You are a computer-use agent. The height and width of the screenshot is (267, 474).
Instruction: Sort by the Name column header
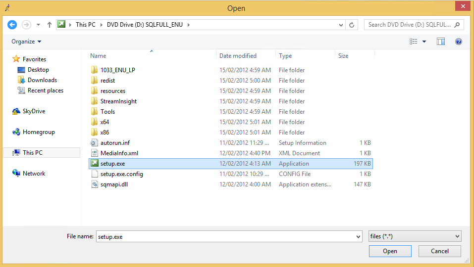[x=98, y=56]
